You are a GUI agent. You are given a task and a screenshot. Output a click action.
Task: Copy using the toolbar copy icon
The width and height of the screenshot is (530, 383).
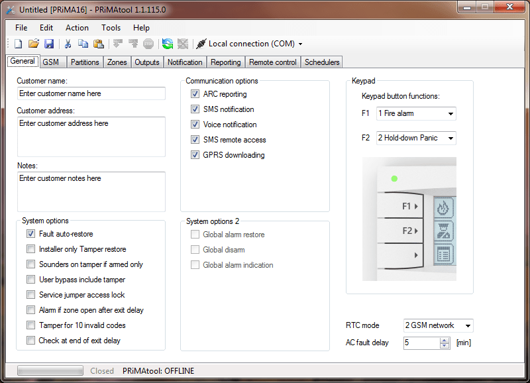[x=83, y=44]
